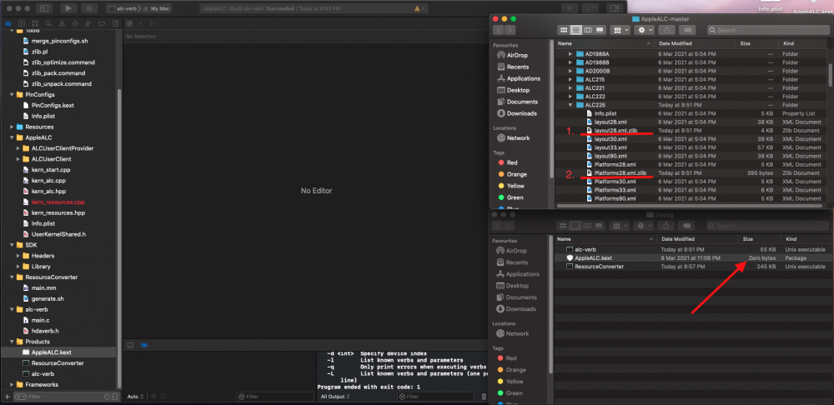Collapse the AppleALC group in navigator
The height and width of the screenshot is (405, 834).
(x=12, y=137)
